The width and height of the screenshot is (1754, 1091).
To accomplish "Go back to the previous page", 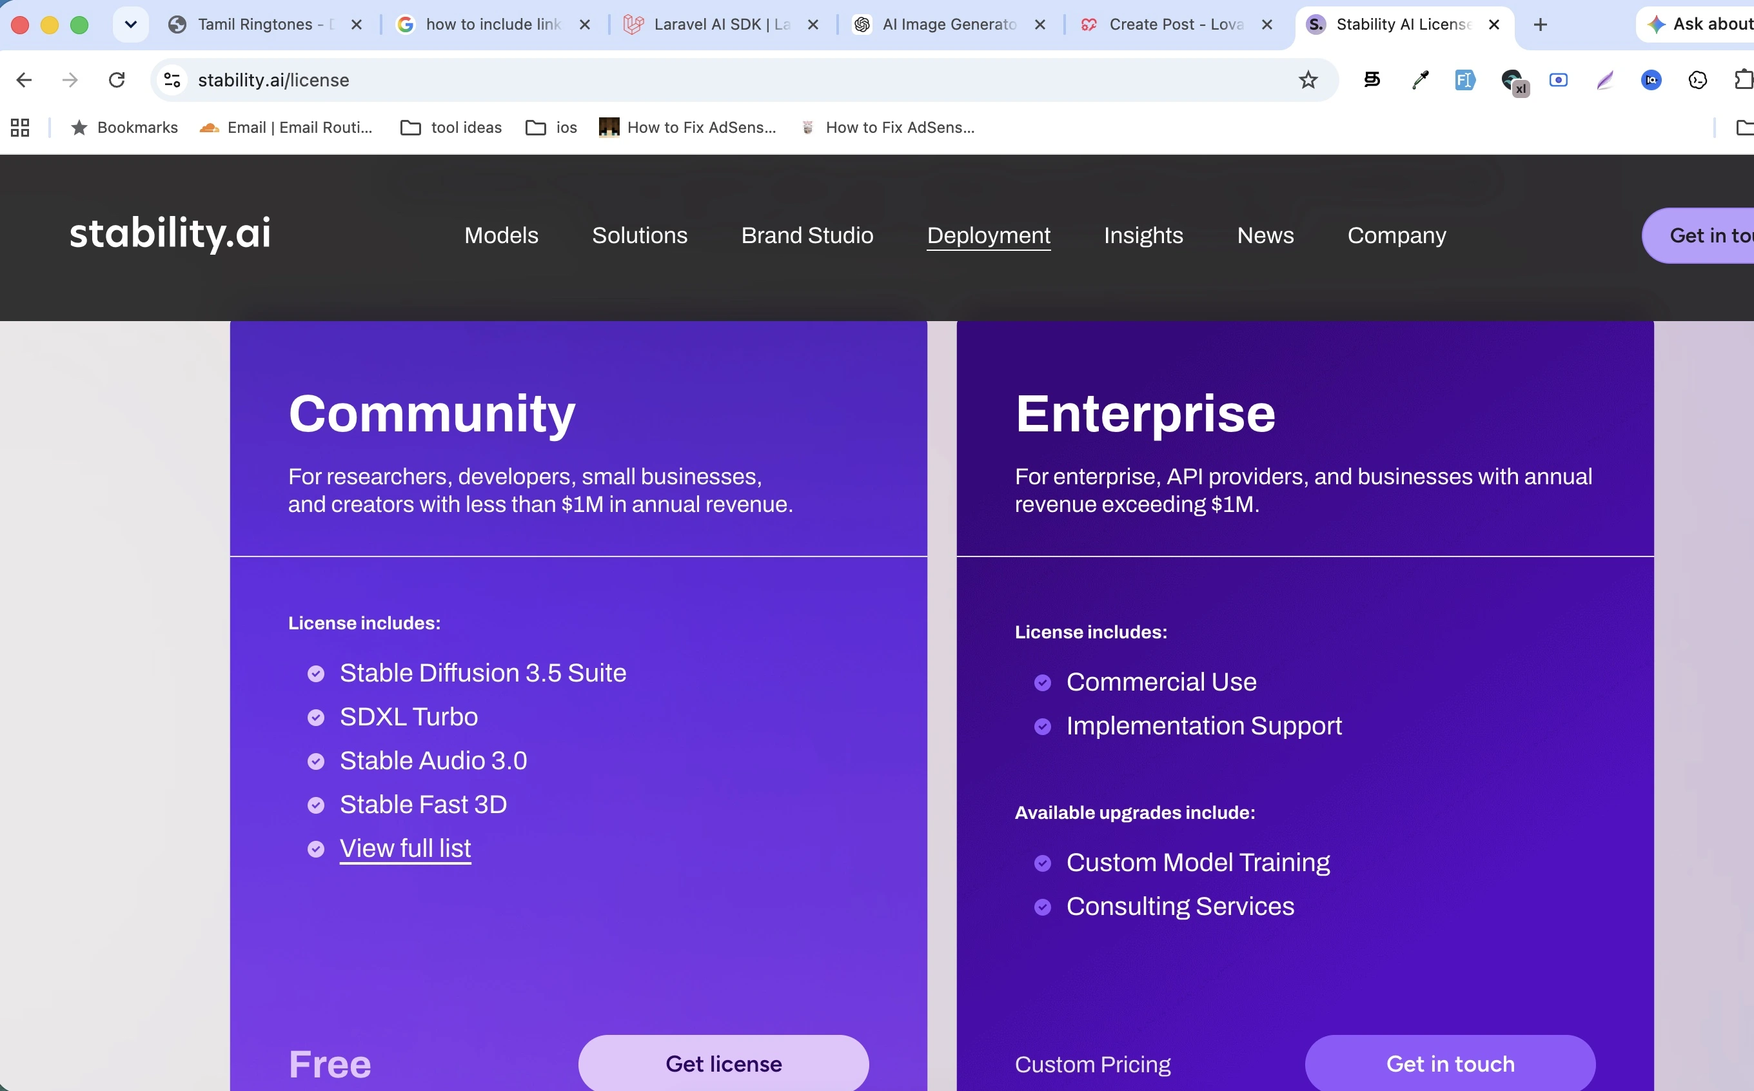I will [24, 80].
